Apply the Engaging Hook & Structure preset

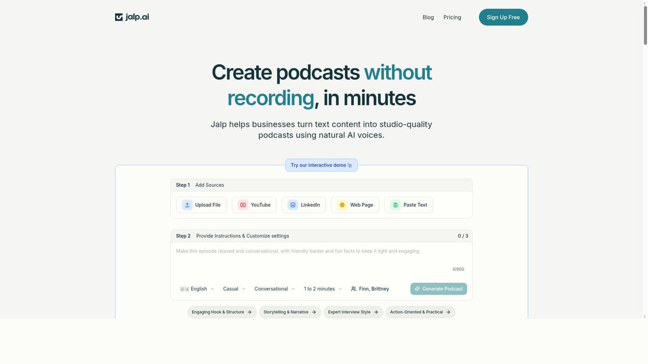(221, 312)
